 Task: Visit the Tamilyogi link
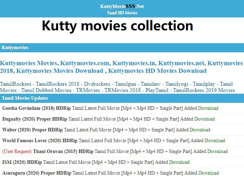coord(177,84)
